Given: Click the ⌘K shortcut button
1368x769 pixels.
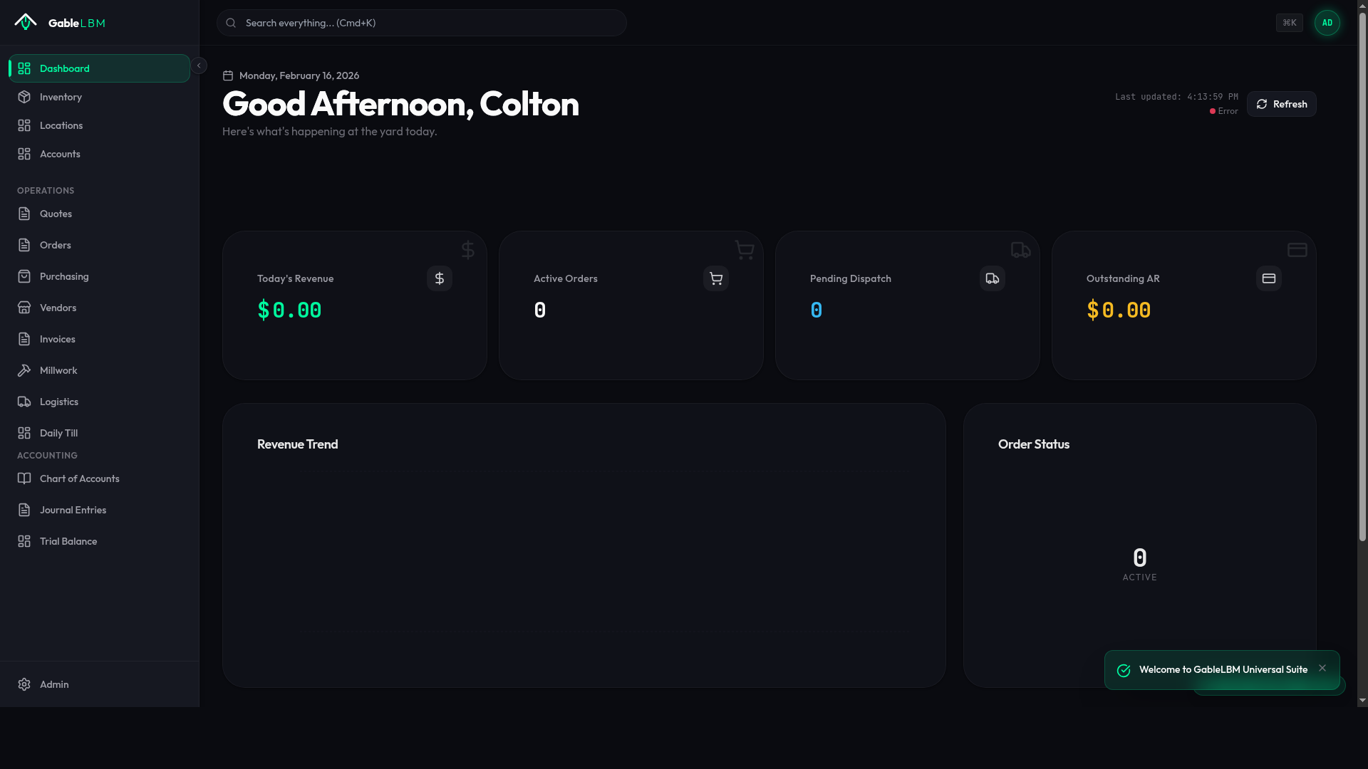Looking at the screenshot, I should (x=1289, y=23).
